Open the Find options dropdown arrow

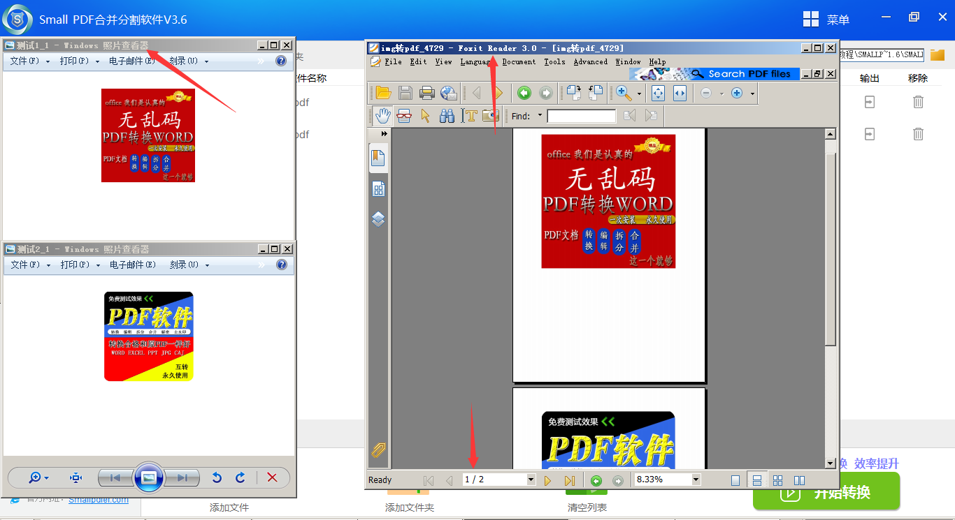click(540, 116)
